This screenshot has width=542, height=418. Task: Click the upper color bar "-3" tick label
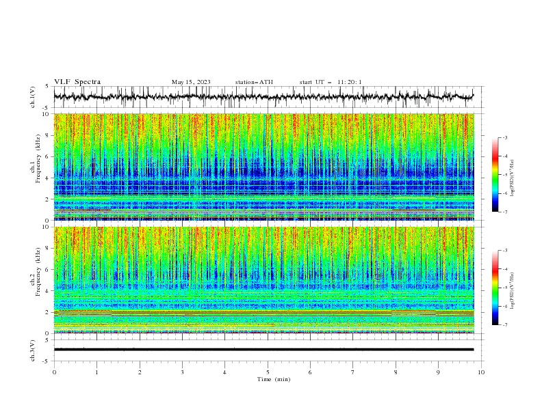coord(504,137)
